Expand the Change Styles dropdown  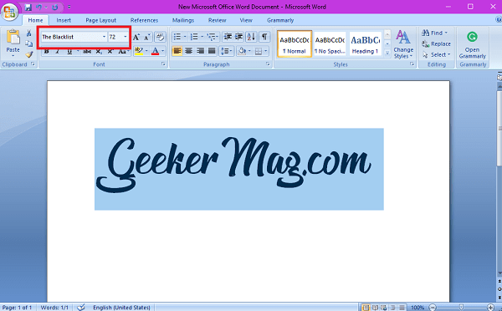coord(403,44)
